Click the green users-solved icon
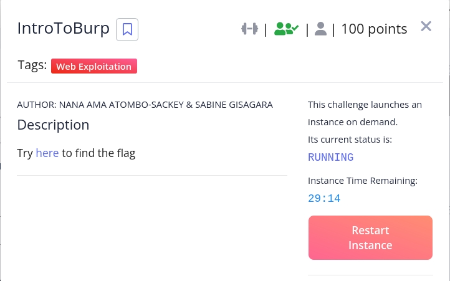This screenshot has width=450, height=281. 286,29
